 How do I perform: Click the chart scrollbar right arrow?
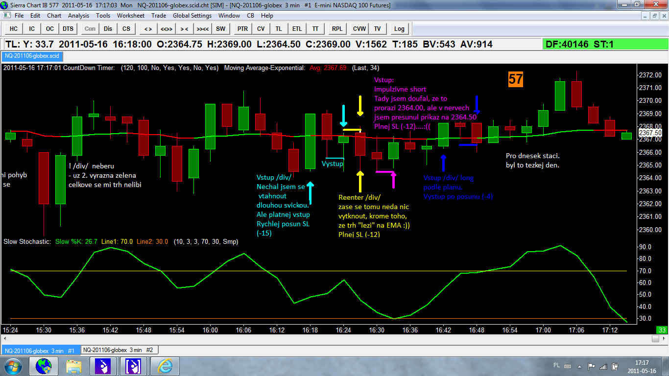click(x=664, y=338)
